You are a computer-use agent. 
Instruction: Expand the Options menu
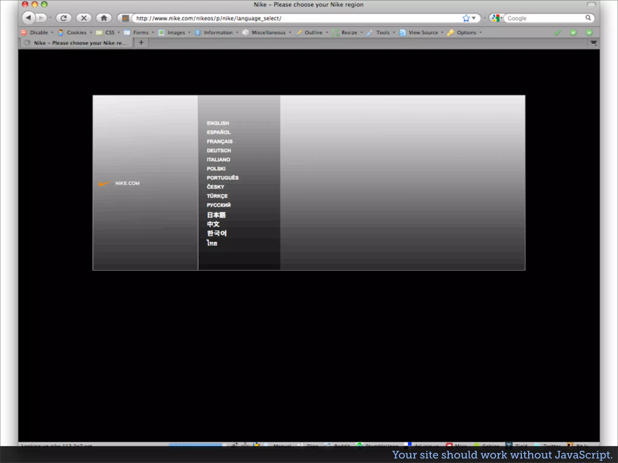[x=465, y=33]
